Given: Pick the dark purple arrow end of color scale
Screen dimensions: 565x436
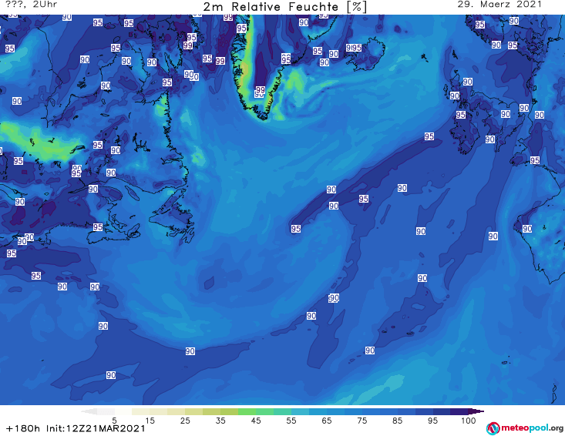Looking at the screenshot, I should coord(476,411).
